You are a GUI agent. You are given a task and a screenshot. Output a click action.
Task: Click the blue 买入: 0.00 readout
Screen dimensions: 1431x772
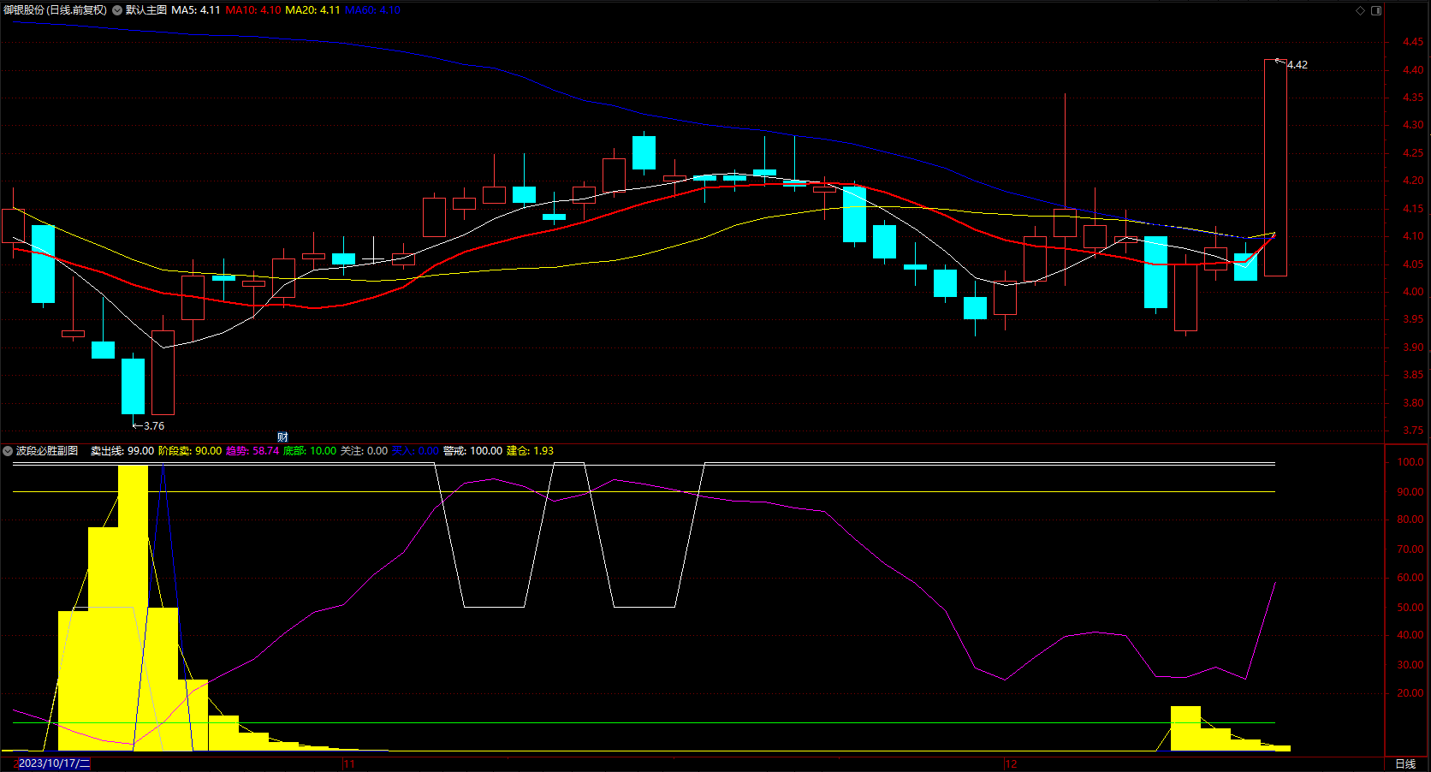[x=415, y=451]
